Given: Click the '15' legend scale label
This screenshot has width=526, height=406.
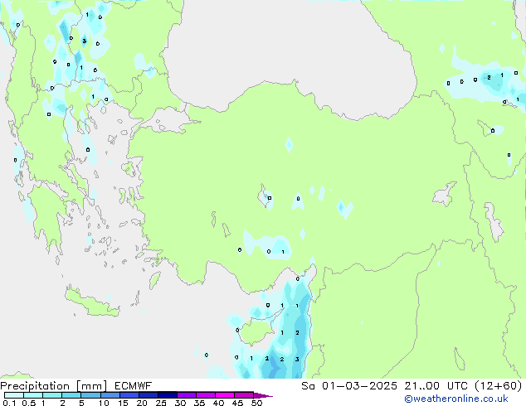Looking at the screenshot, I should coord(123,403).
